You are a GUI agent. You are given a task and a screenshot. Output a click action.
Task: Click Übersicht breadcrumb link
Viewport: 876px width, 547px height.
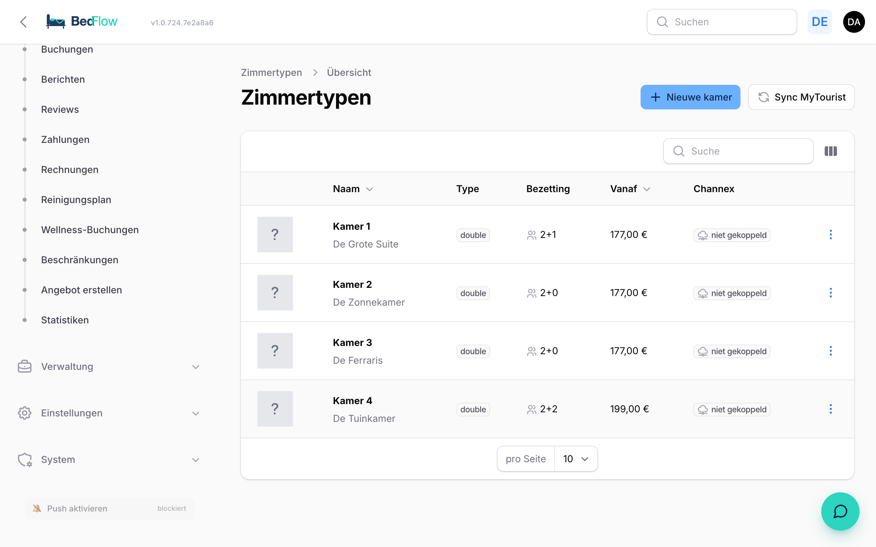pos(349,72)
